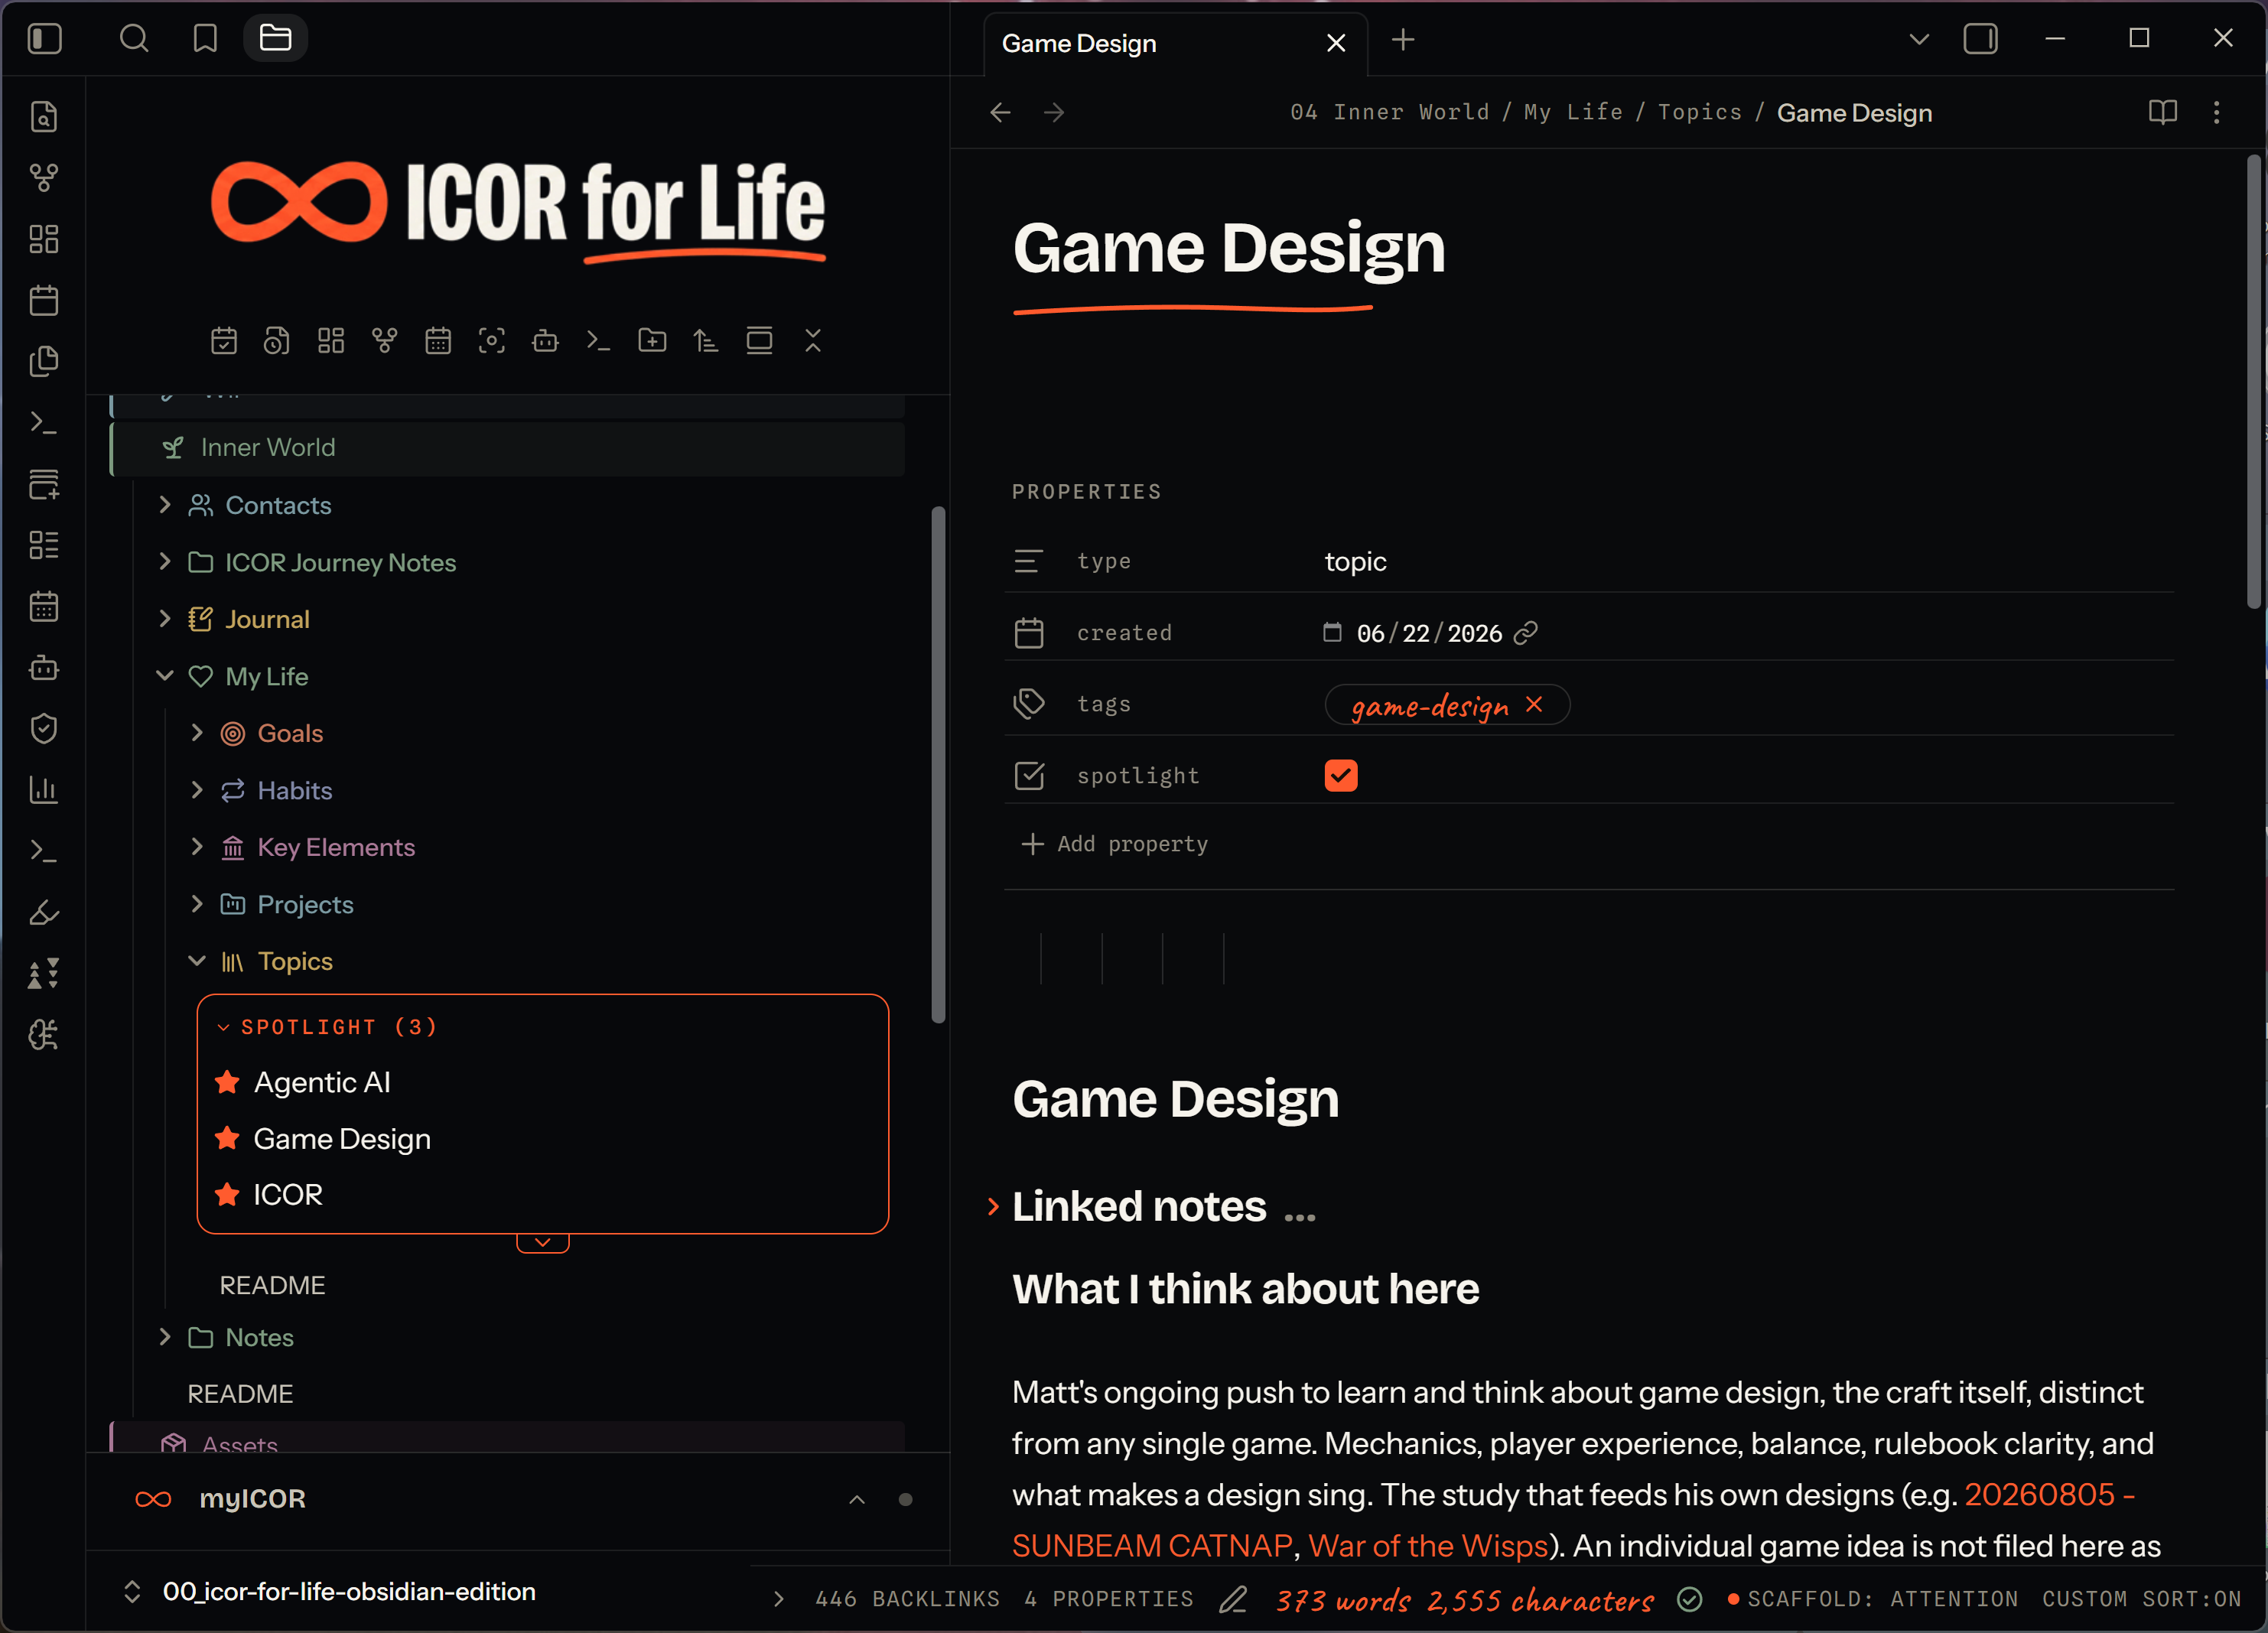This screenshot has width=2268, height=1633.
Task: Click the robot icon in left ribbon
Action: pos(44,667)
